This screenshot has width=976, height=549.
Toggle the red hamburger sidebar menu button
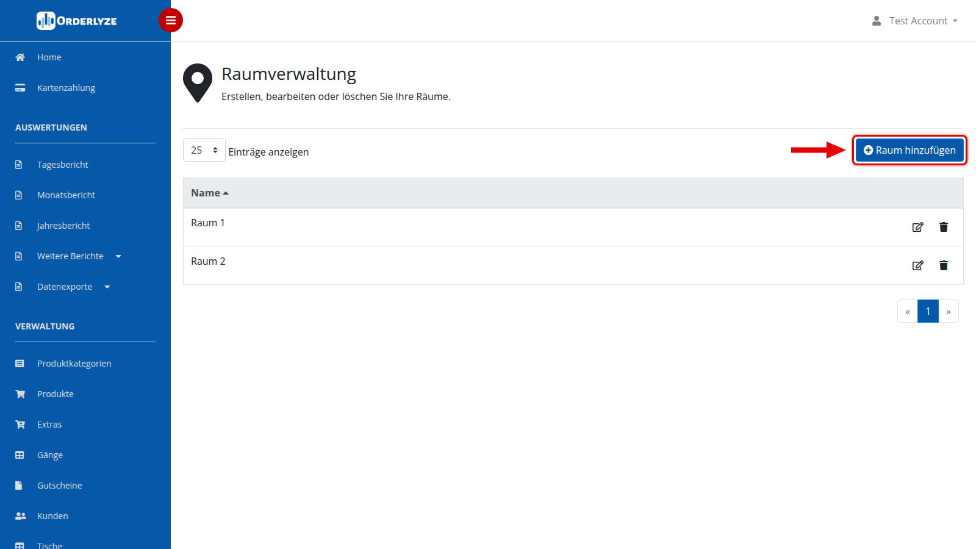(171, 20)
